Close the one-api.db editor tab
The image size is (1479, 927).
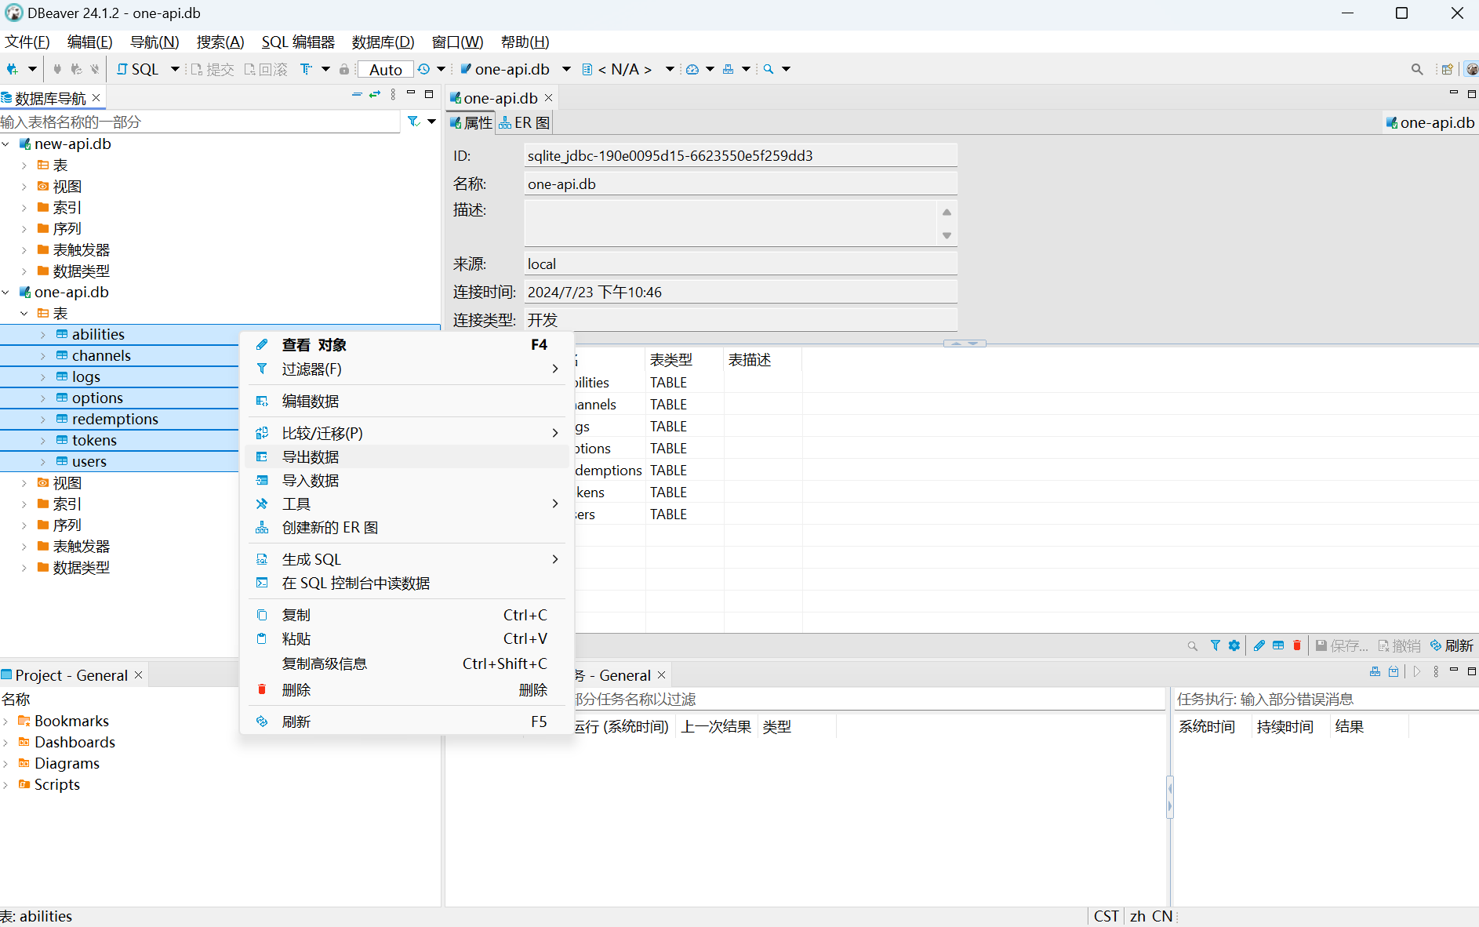pos(549,97)
